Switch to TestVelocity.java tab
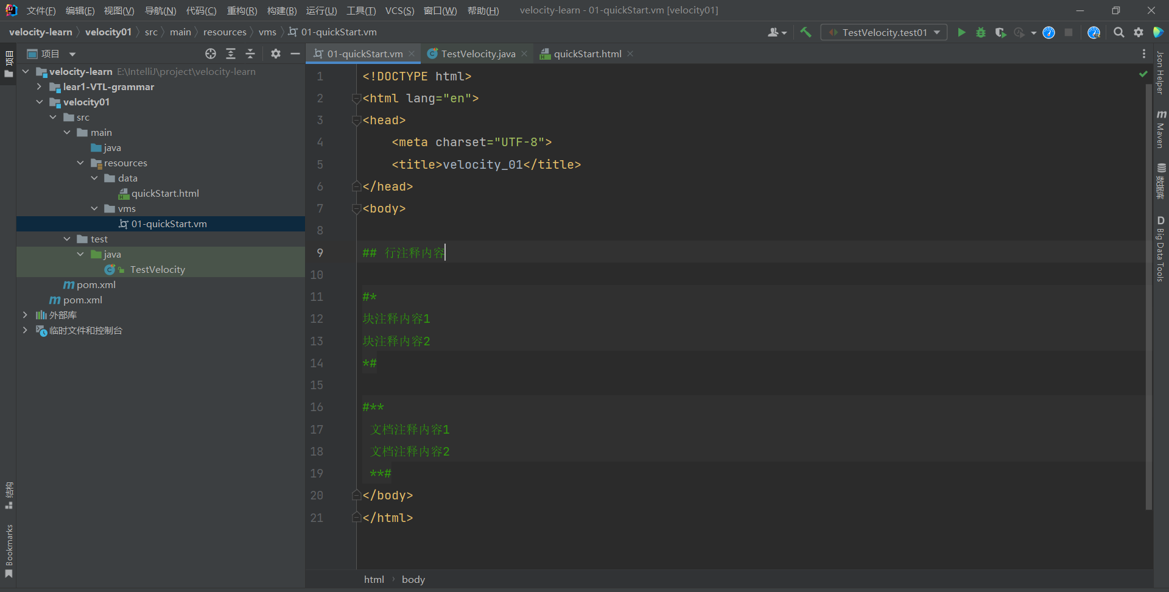The image size is (1169, 592). (477, 54)
